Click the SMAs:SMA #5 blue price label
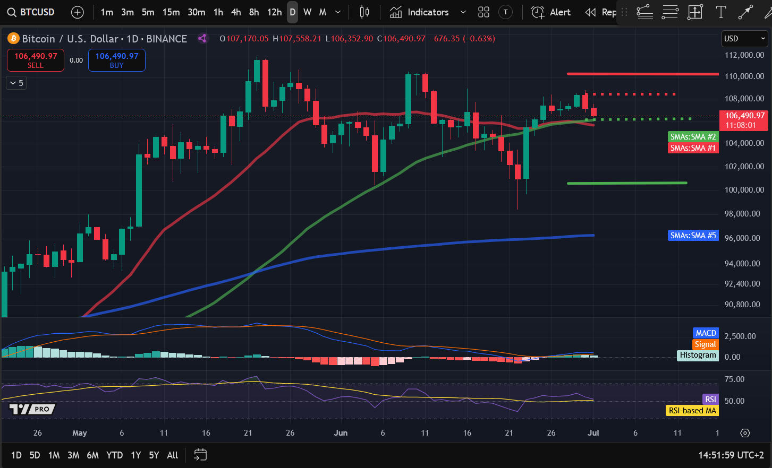The height and width of the screenshot is (468, 772). coord(693,236)
